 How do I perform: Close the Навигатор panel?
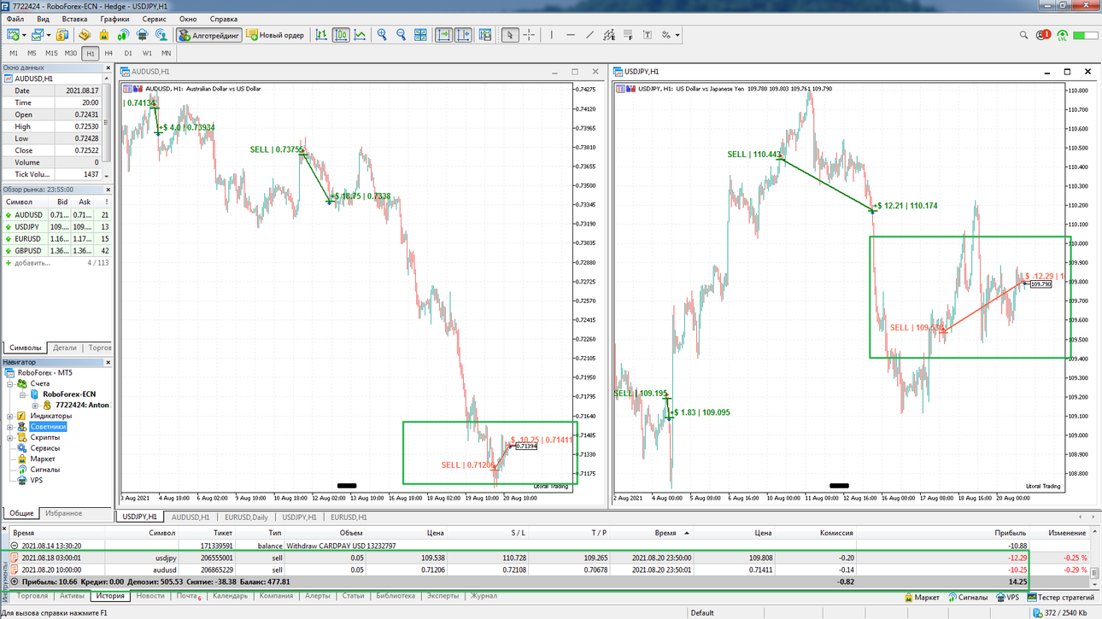click(x=108, y=362)
